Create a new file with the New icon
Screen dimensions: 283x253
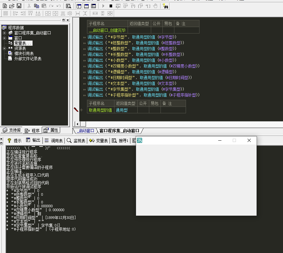(5, 6)
